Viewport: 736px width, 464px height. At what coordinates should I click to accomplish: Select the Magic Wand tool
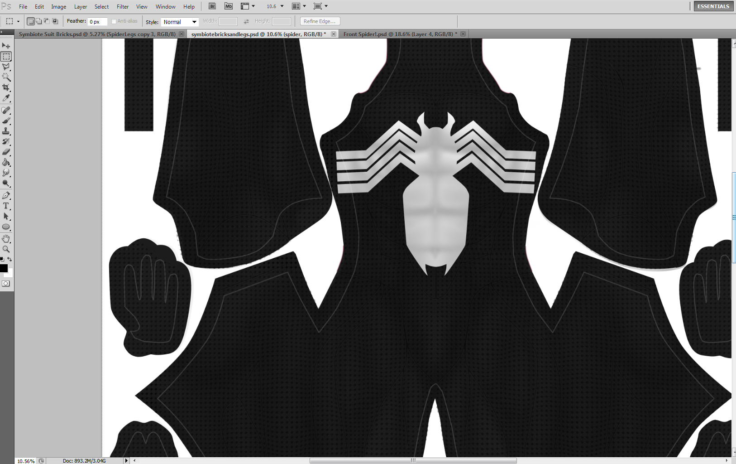6,77
